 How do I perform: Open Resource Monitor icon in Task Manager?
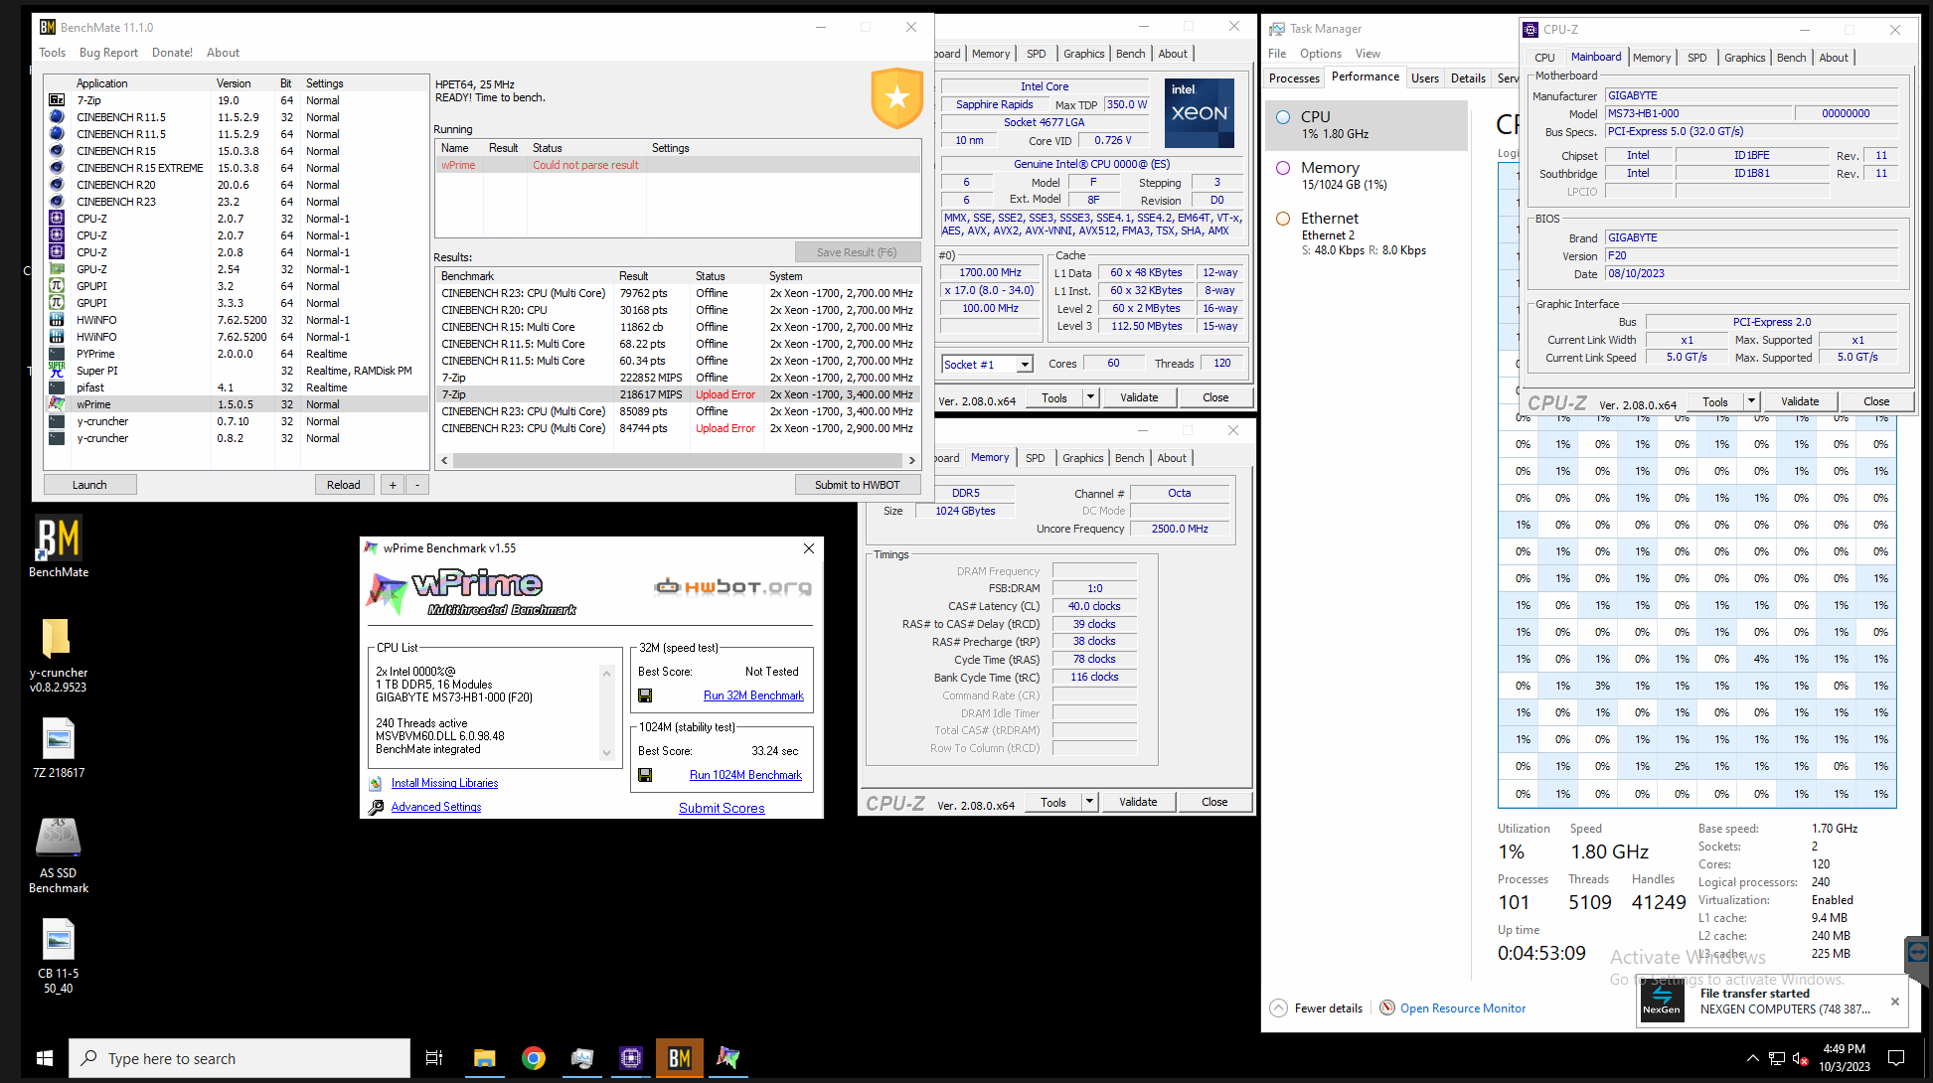[x=1387, y=1007]
